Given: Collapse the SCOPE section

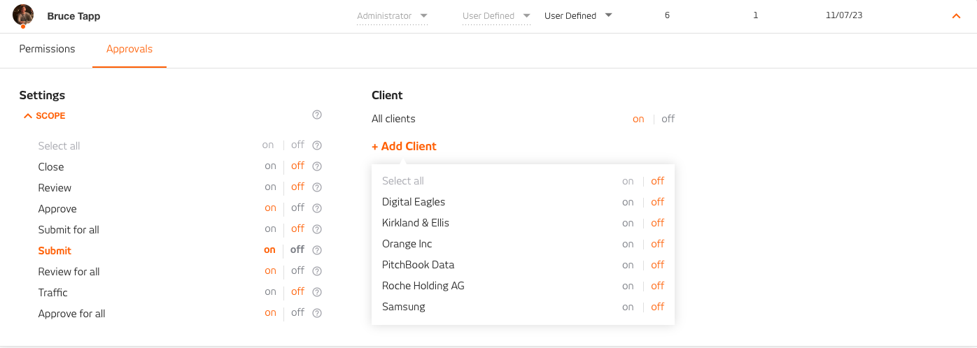Looking at the screenshot, I should pyautogui.click(x=45, y=116).
